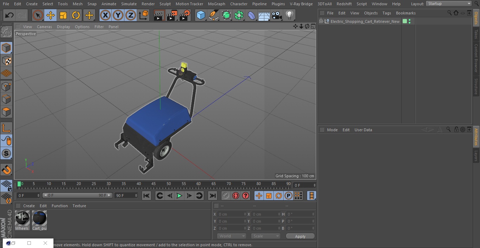Select the Cart_pu material thumbnail
480x248 pixels.
39,221
